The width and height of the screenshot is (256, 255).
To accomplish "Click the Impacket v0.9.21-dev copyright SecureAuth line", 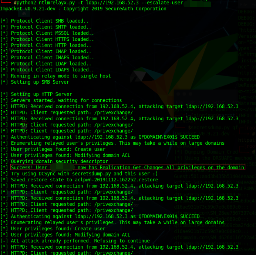I will [83, 9].
